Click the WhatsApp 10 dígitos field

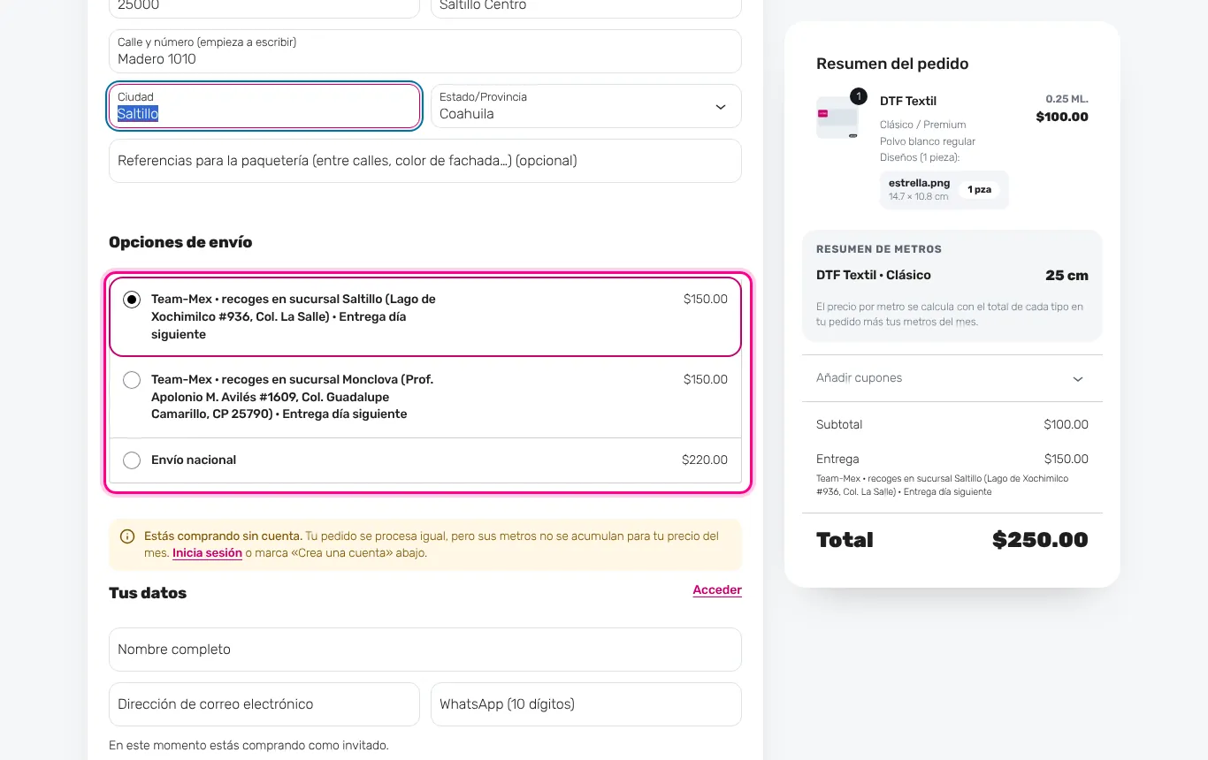[586, 704]
